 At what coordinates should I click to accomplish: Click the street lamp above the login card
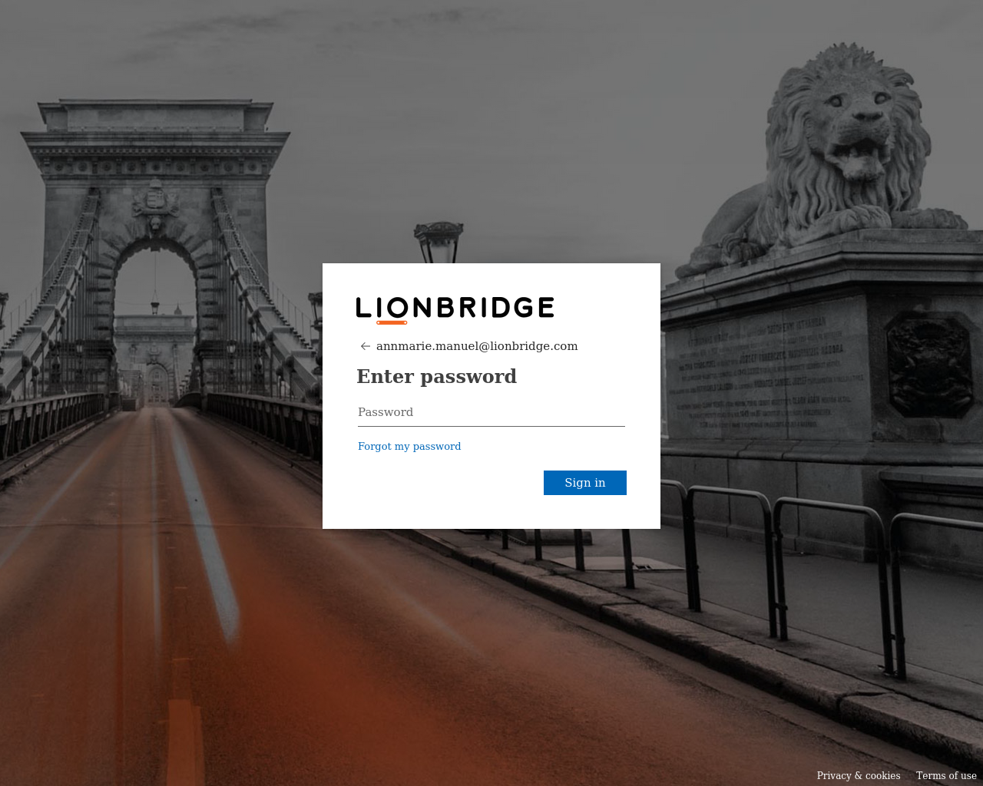439,242
